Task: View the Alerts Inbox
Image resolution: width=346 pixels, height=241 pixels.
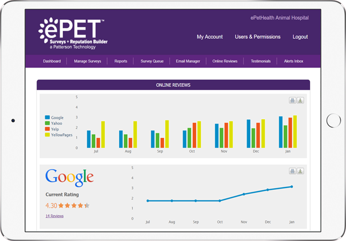Action: pyautogui.click(x=294, y=61)
